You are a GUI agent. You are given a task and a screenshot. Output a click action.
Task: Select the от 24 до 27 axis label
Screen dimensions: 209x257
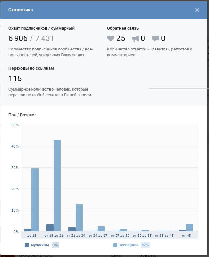pyautogui.click(x=98, y=236)
